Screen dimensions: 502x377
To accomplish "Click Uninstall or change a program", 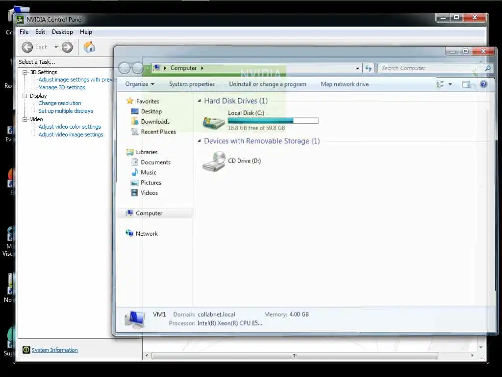I will click(x=268, y=84).
